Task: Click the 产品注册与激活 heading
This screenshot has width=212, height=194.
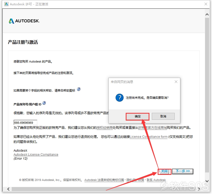Action: coord(23,42)
